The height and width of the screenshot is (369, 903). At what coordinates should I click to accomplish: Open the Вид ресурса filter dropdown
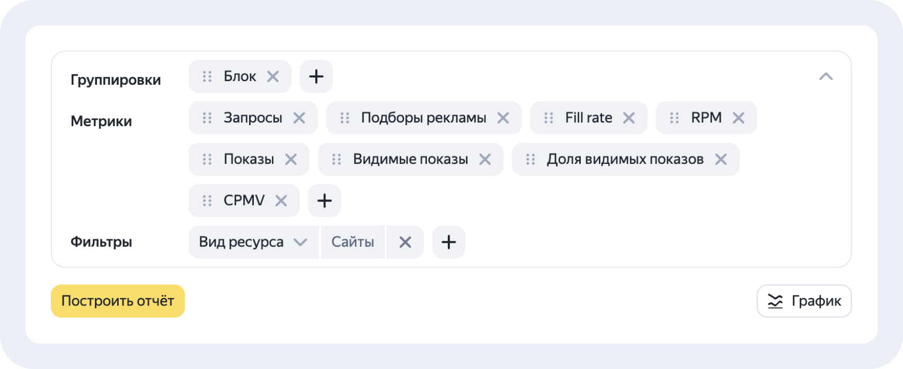(x=254, y=242)
